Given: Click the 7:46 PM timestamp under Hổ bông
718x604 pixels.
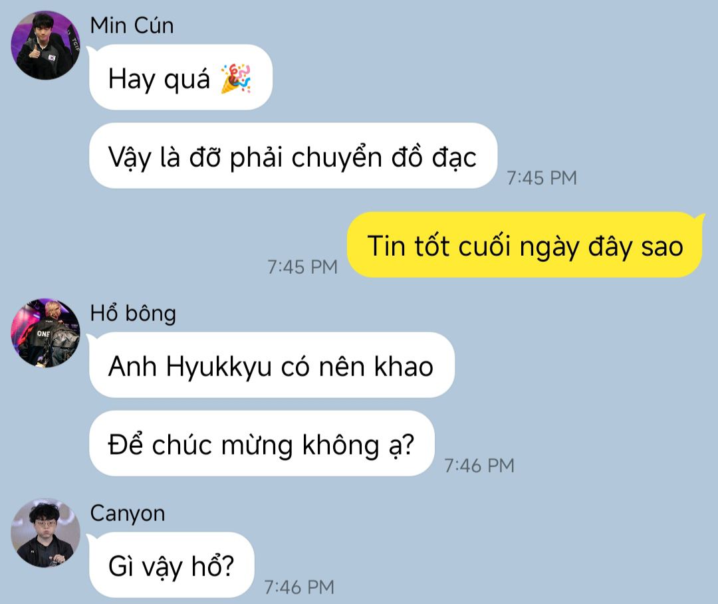Looking at the screenshot, I should pos(479,466).
